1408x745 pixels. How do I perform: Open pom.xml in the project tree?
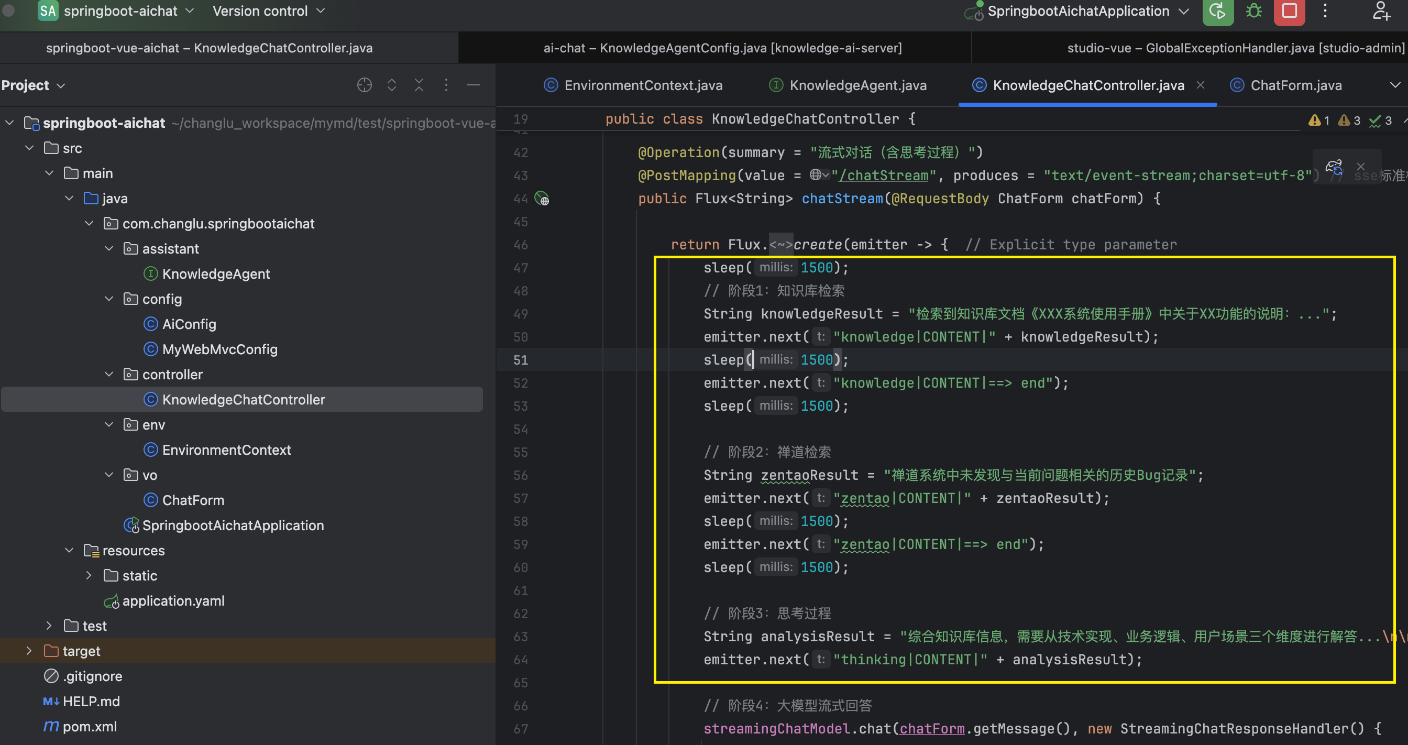(90, 727)
